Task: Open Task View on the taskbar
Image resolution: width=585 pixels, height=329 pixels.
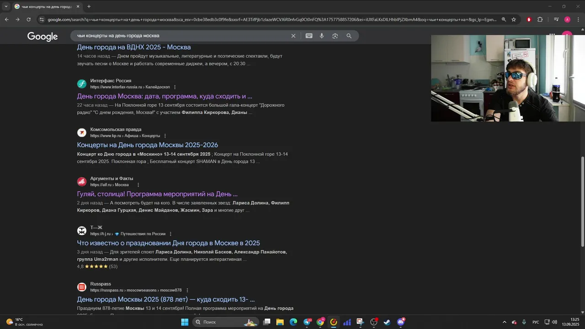Action: (x=267, y=322)
